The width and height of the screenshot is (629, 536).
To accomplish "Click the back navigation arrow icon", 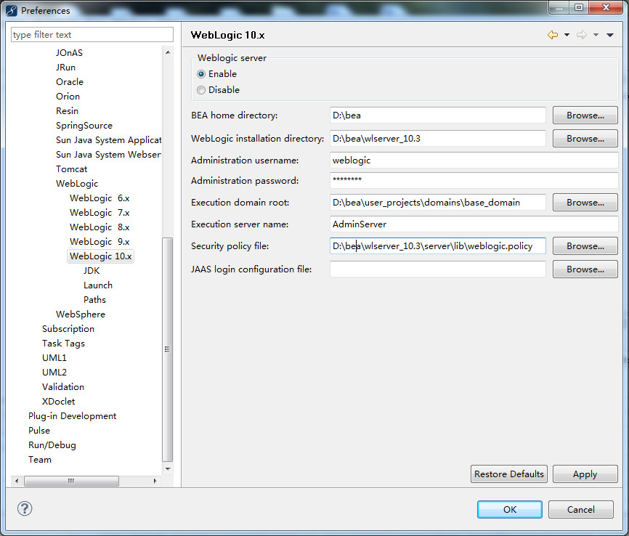I will pyautogui.click(x=553, y=35).
